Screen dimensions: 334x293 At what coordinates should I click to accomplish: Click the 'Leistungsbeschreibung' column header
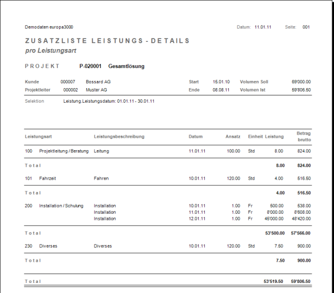[x=119, y=137]
